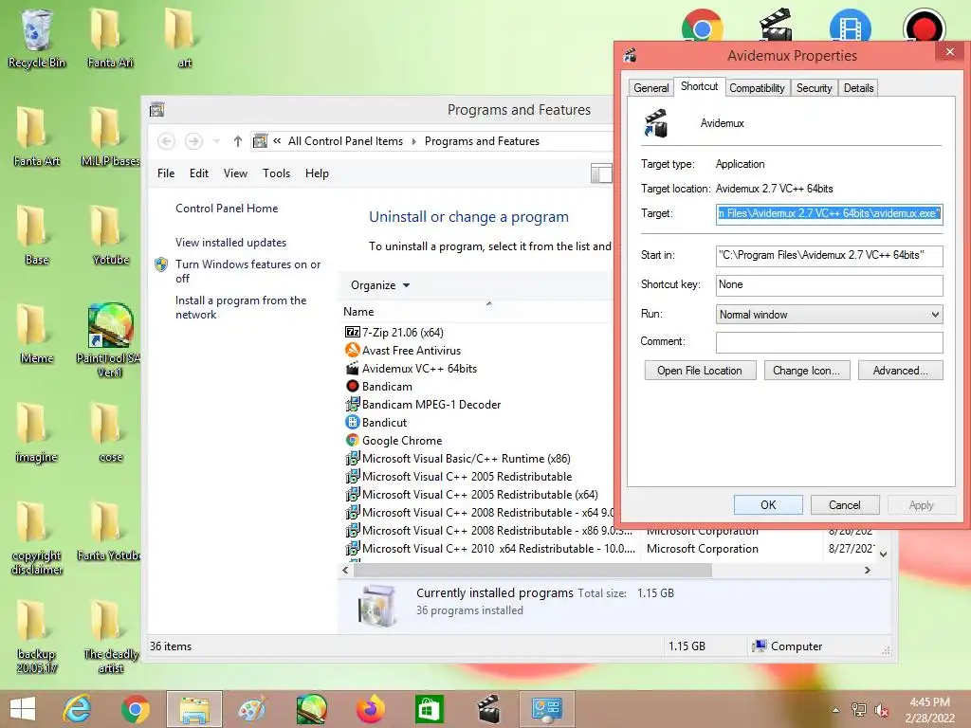This screenshot has height=728, width=971.
Task: Select Bandicam MPEG-1 Decoder entry
Action: click(x=423, y=404)
